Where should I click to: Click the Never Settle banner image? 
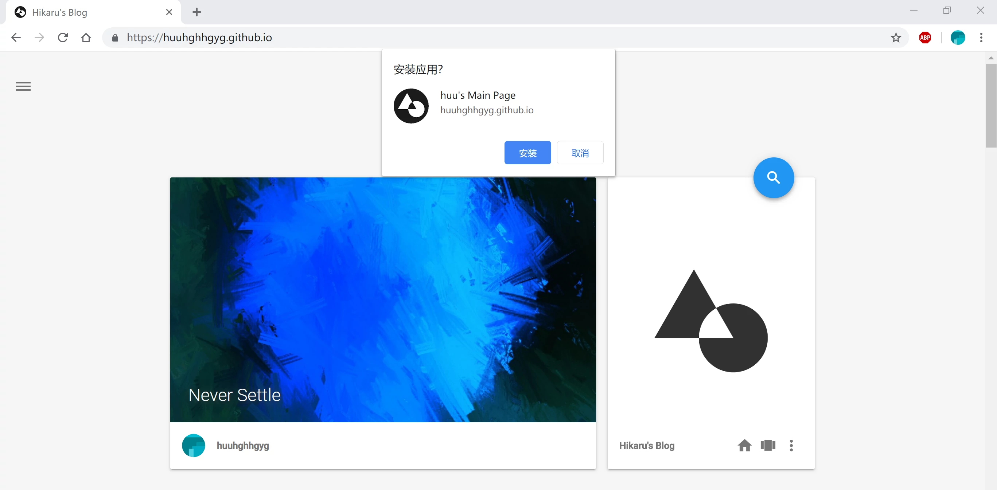[x=383, y=300]
